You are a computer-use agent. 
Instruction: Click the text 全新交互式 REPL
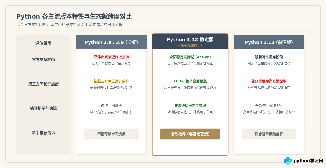click(269, 106)
